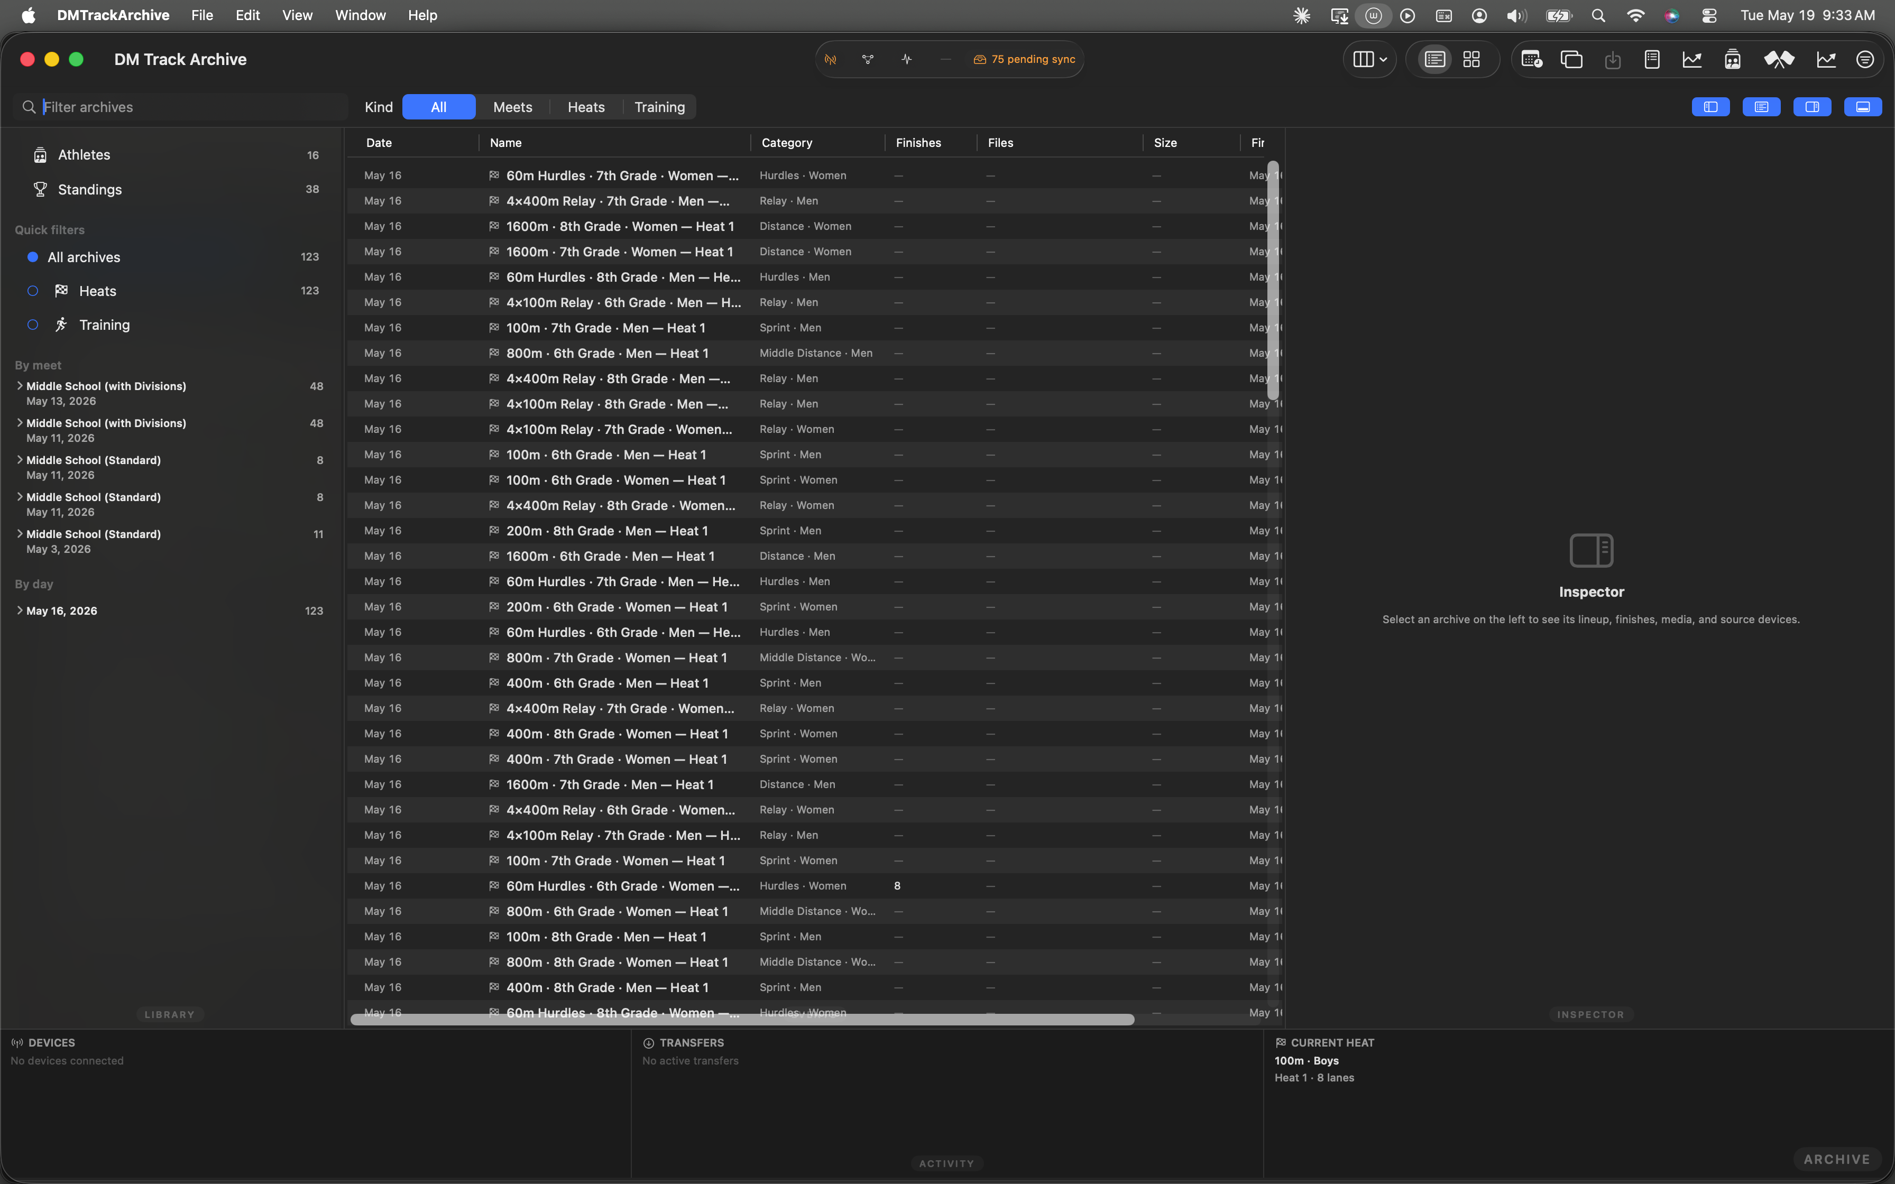Click the Transfers clock icon
Viewport: 1895px width, 1184px height.
(x=648, y=1043)
